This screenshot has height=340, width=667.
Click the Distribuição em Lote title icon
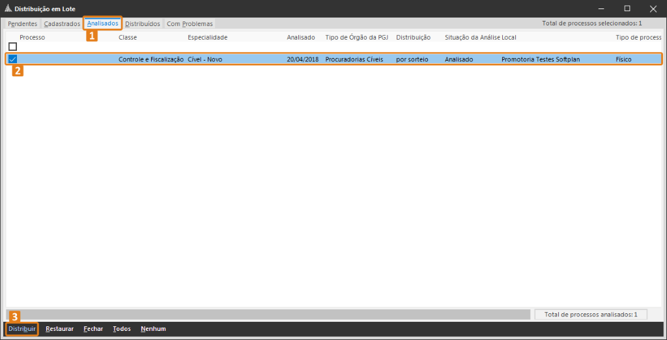point(8,8)
